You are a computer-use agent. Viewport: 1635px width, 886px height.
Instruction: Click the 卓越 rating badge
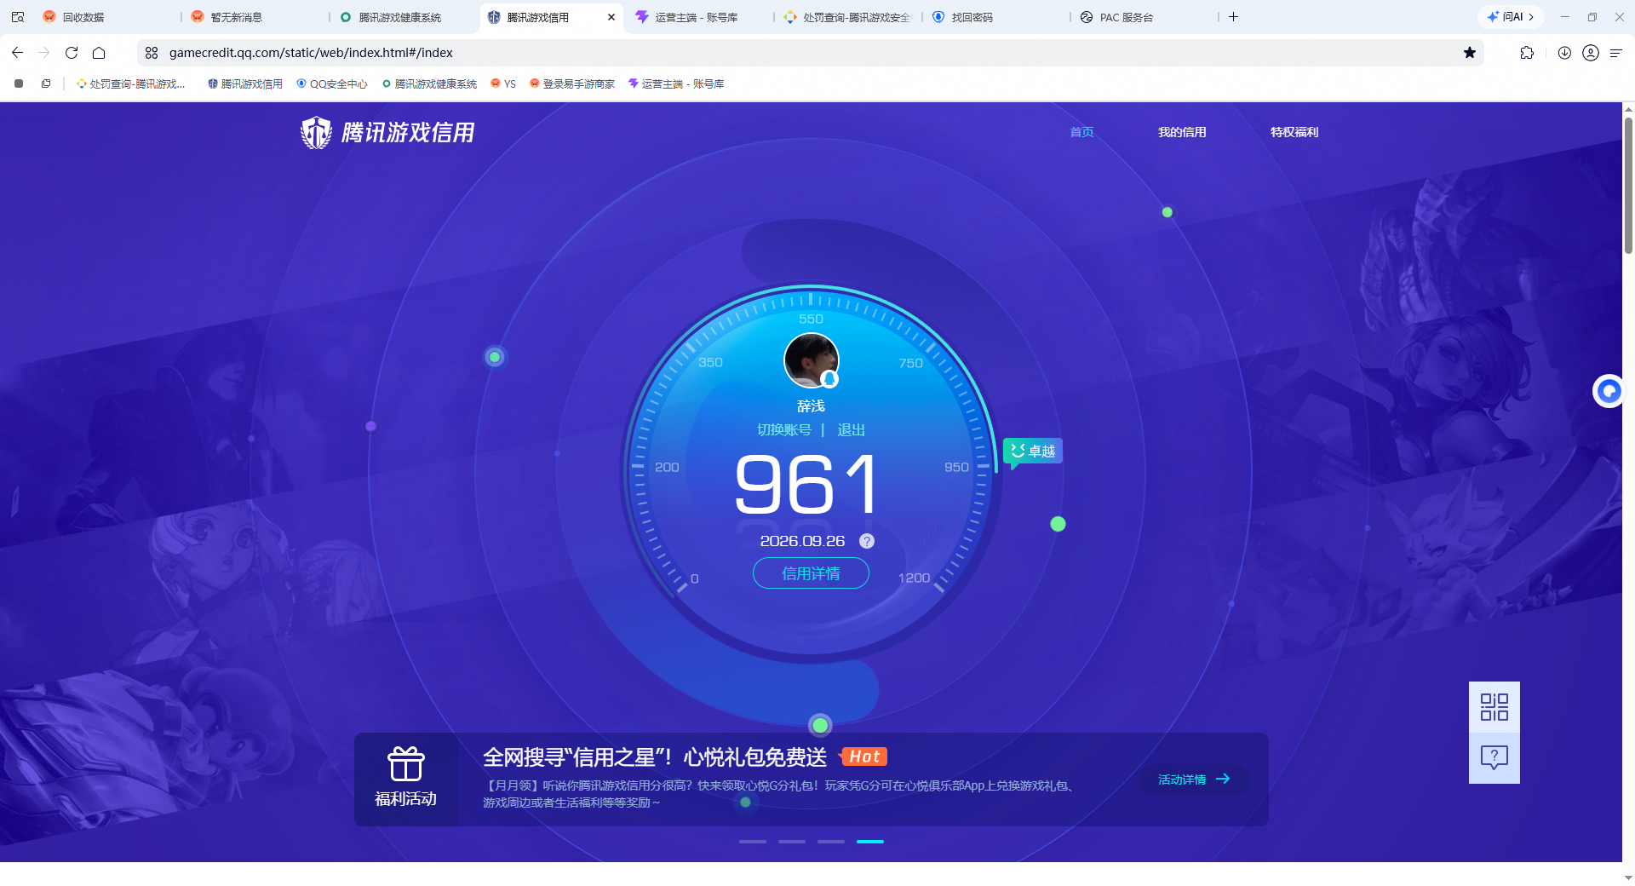coord(1033,451)
